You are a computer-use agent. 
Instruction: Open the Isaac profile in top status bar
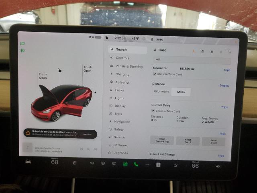[157, 39]
